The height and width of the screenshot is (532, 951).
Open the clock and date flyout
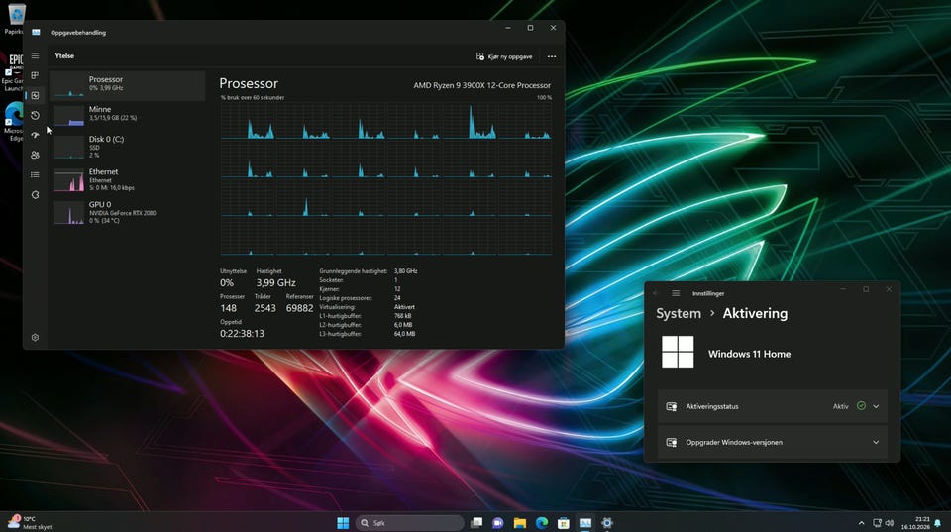915,523
